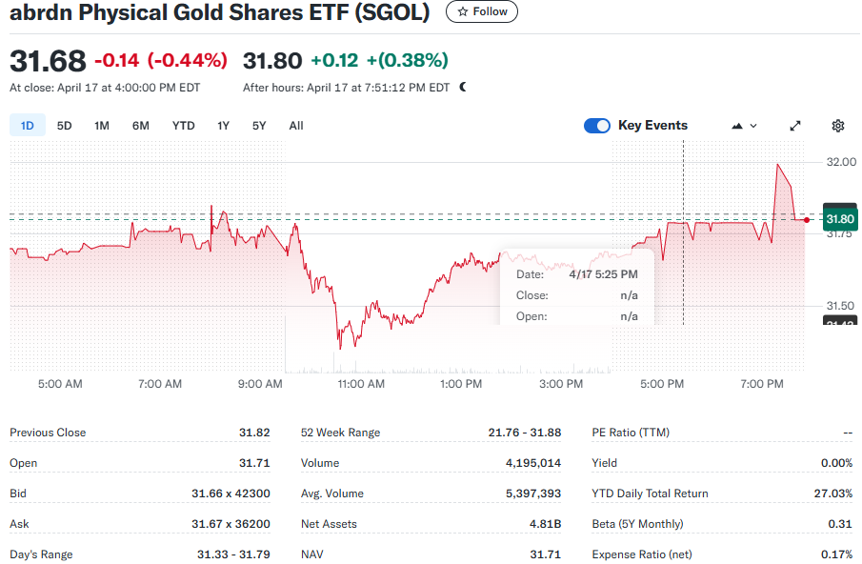
Task: Click the 52 Week Range value
Action: click(525, 433)
